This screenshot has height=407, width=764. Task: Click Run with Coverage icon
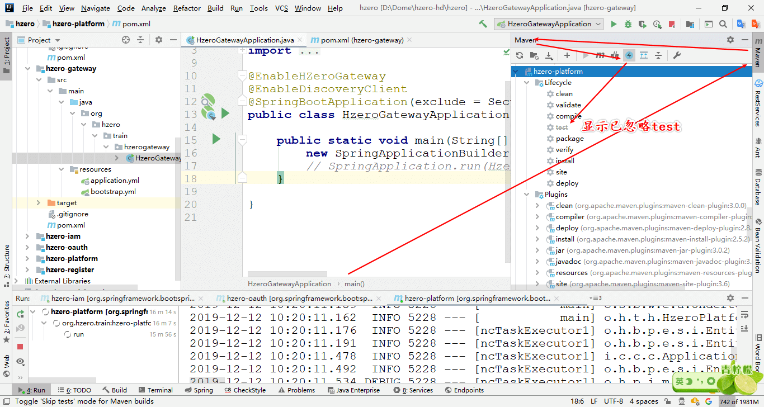click(x=643, y=24)
